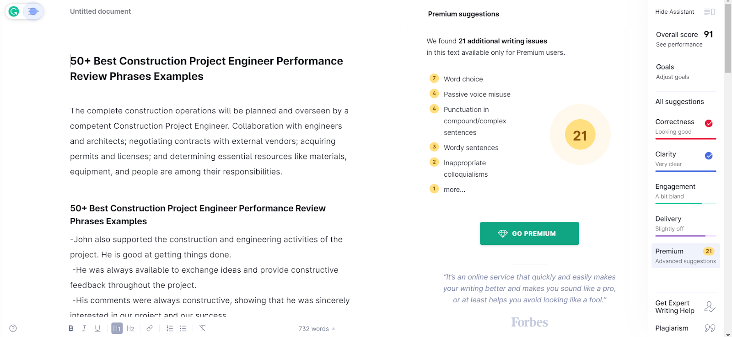Viewport: 732px width, 337px height.
Task: Expand the 732 words count details
Action: tap(317, 329)
